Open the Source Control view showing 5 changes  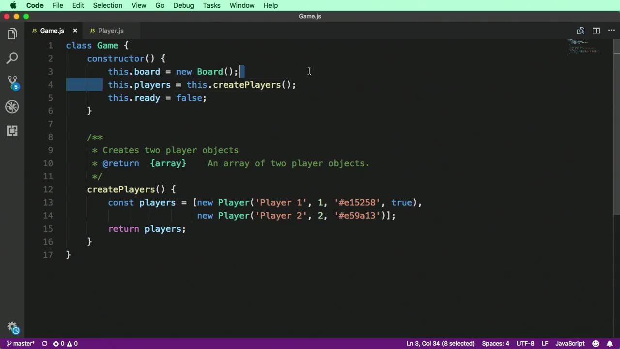click(12, 81)
